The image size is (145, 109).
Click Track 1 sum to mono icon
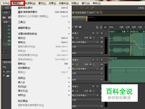pos(102,38)
